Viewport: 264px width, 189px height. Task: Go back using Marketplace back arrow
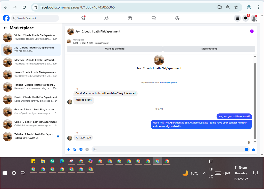pos(5,28)
